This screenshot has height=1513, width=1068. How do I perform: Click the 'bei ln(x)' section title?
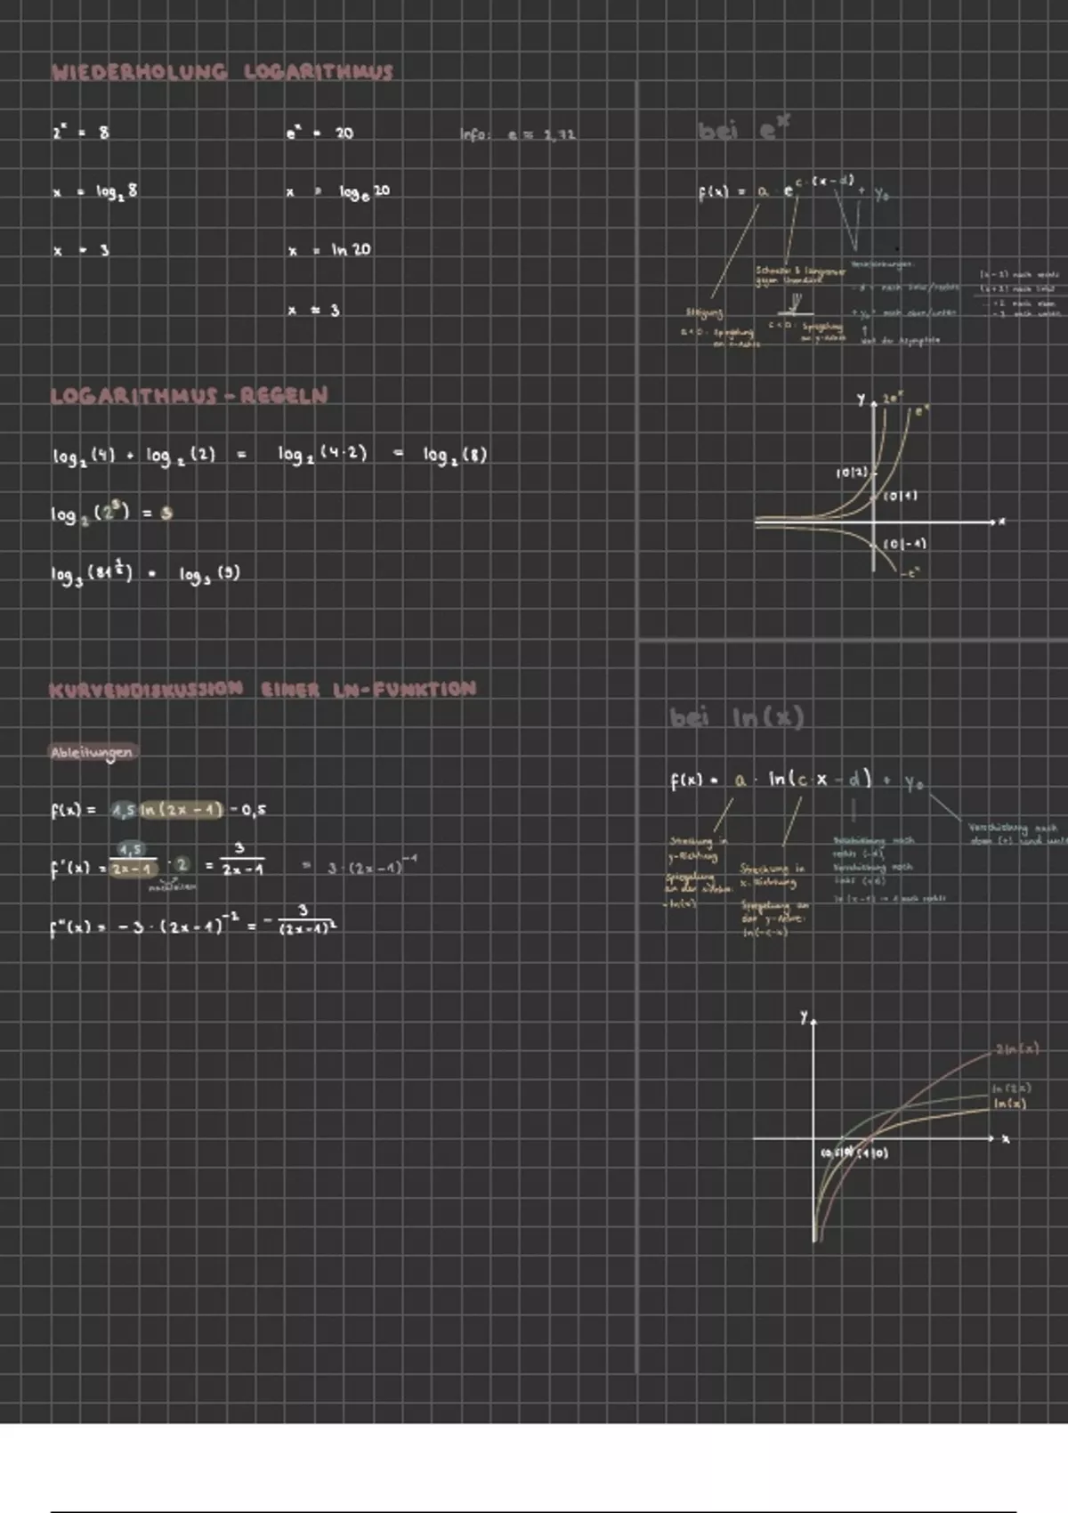click(737, 717)
